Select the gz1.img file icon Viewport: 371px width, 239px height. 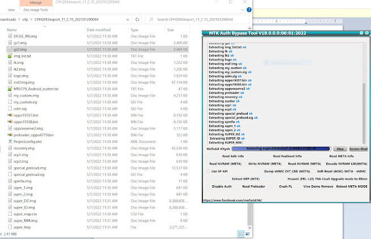pyautogui.click(x=10, y=43)
